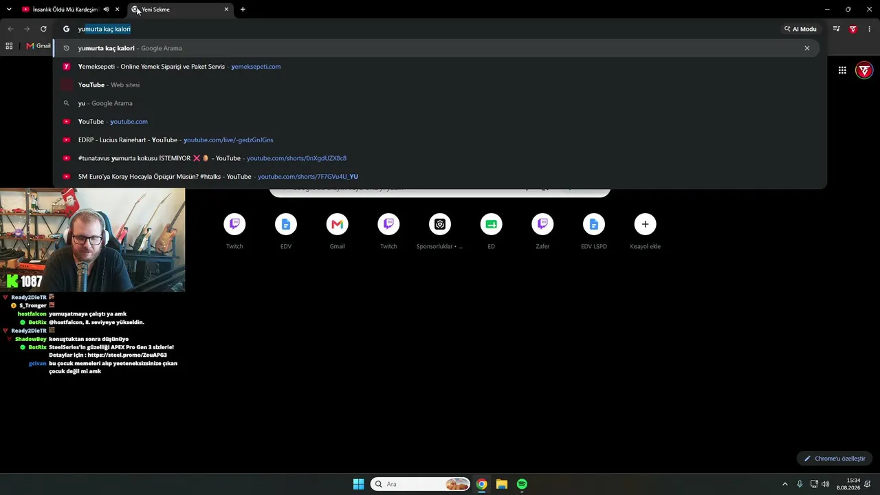Viewport: 880px width, 495px height.
Task: Click the microphone tray icon
Action: click(800, 484)
